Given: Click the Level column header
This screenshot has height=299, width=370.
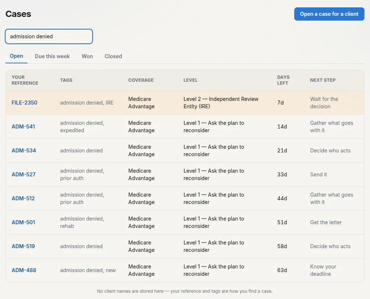Looking at the screenshot, I should 191,80.
